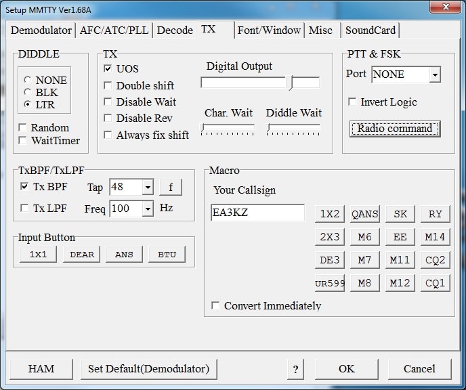466x390 pixels.
Task: Enable Always fix shift
Action: tap(108, 135)
